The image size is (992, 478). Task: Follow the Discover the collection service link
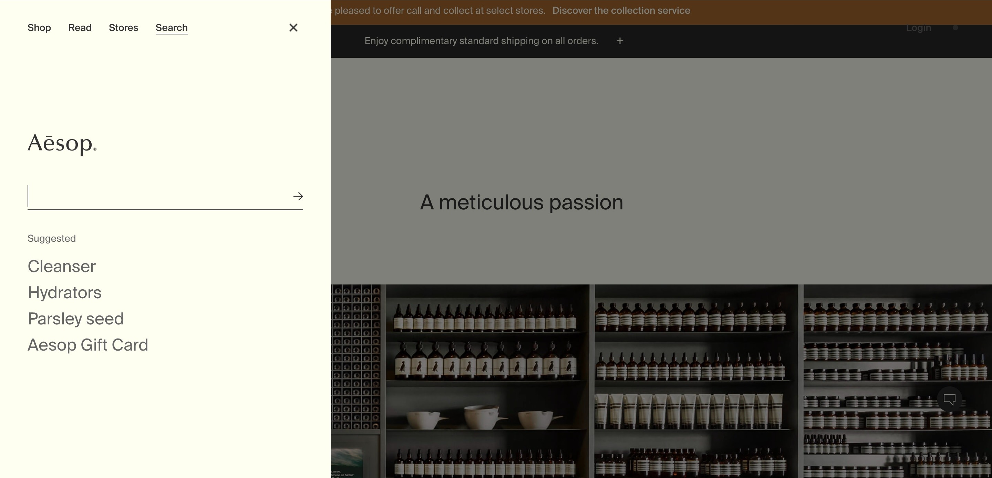[621, 10]
